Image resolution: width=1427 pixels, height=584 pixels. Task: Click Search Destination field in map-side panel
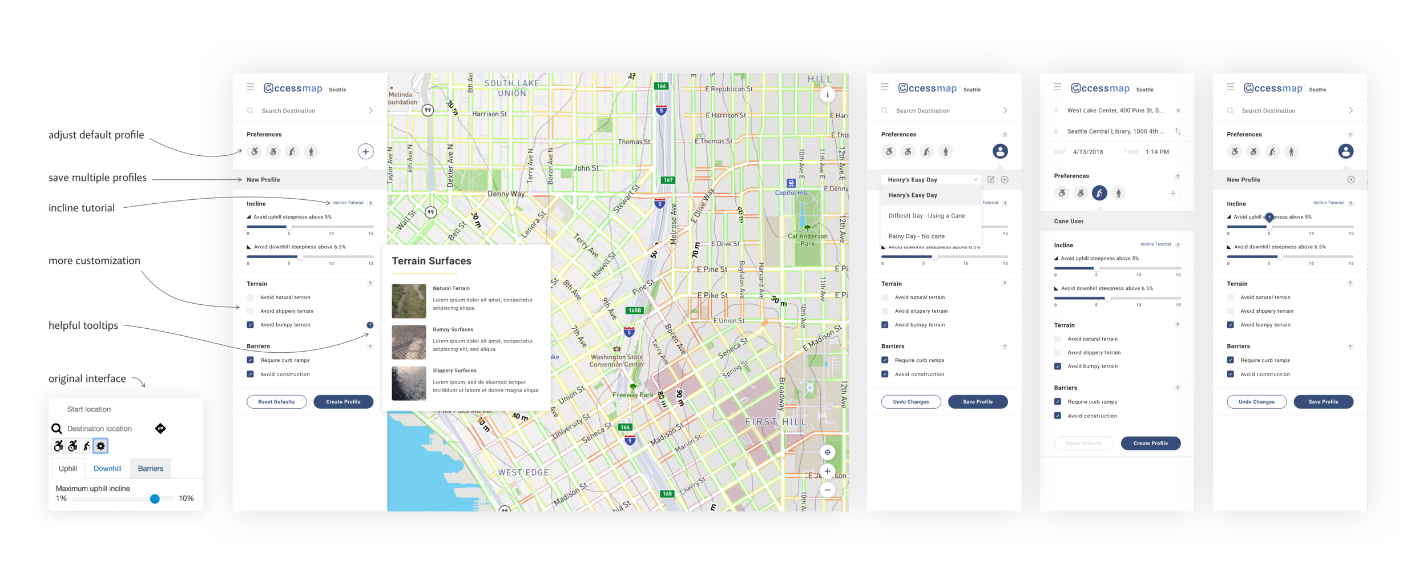click(310, 111)
